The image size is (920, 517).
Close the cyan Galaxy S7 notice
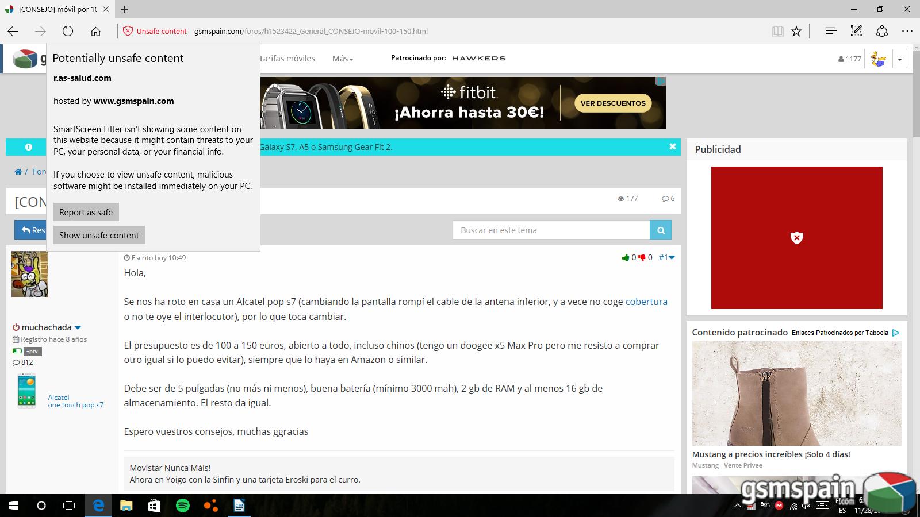tap(672, 146)
